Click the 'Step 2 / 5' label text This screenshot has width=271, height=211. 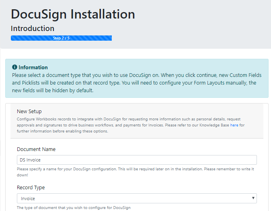(61, 38)
